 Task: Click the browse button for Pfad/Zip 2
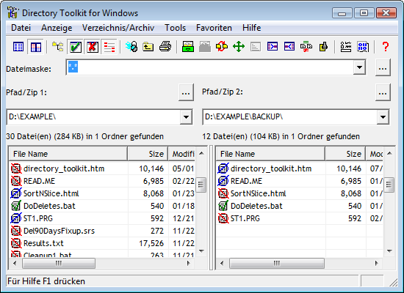[x=383, y=92]
